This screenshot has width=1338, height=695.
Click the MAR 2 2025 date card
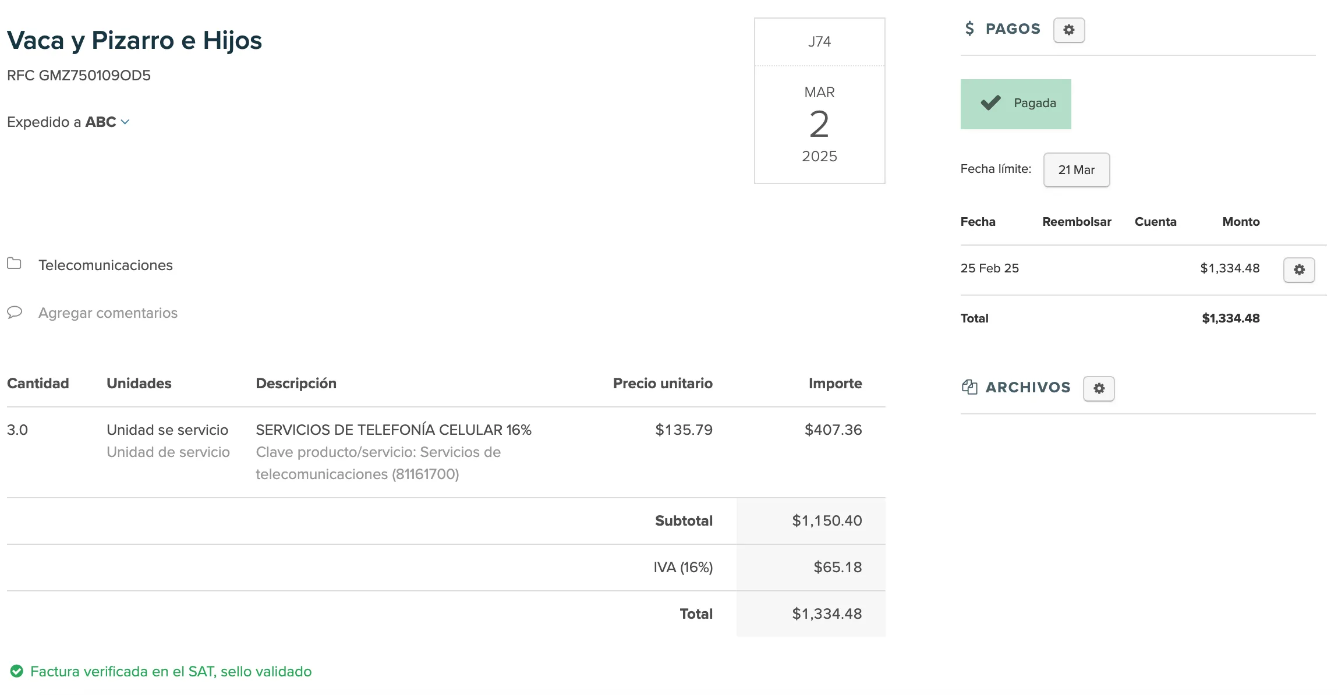click(x=819, y=125)
